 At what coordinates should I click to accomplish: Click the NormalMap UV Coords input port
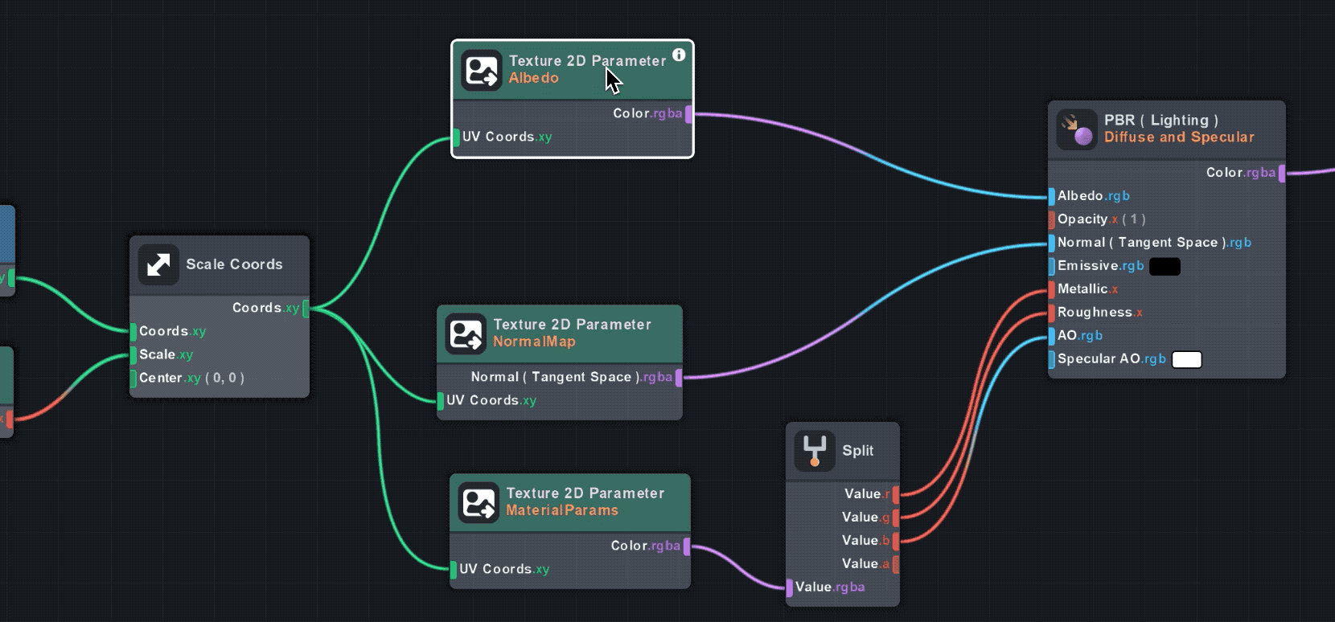coord(441,400)
